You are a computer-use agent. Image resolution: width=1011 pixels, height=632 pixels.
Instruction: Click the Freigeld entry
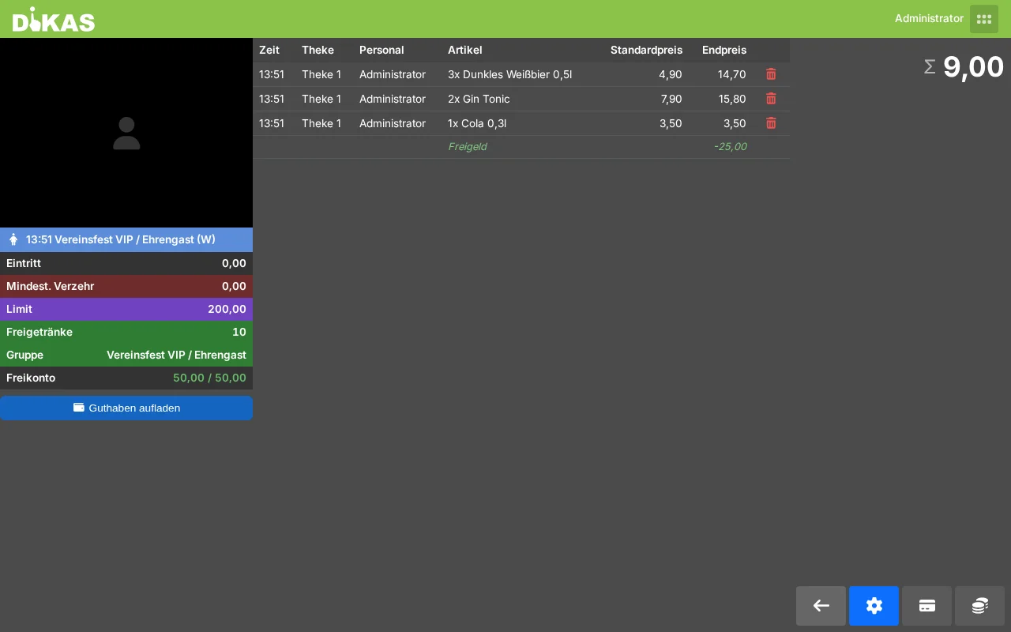[468, 147]
